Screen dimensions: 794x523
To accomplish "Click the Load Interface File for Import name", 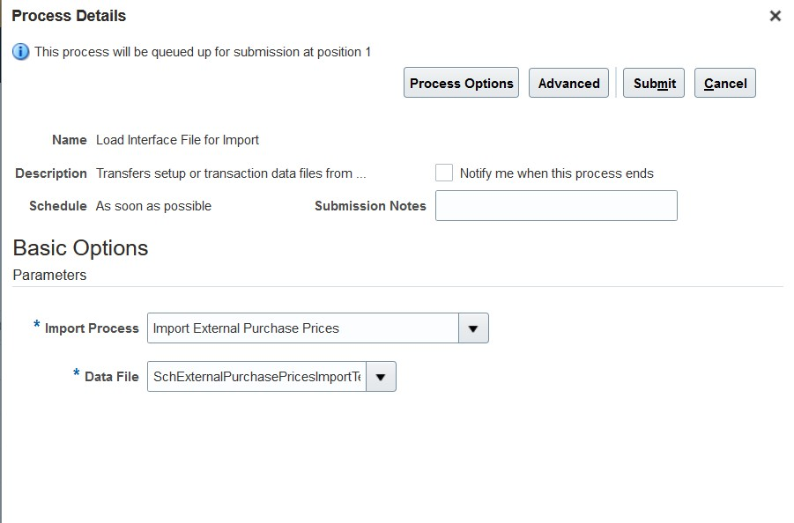I will coord(177,140).
